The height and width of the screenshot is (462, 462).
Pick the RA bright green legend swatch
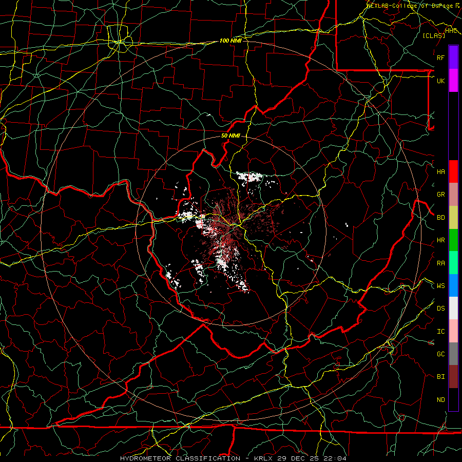pos(453,263)
